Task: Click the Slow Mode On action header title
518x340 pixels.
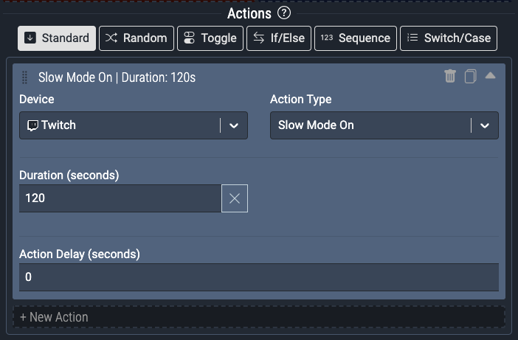Action: coord(117,77)
